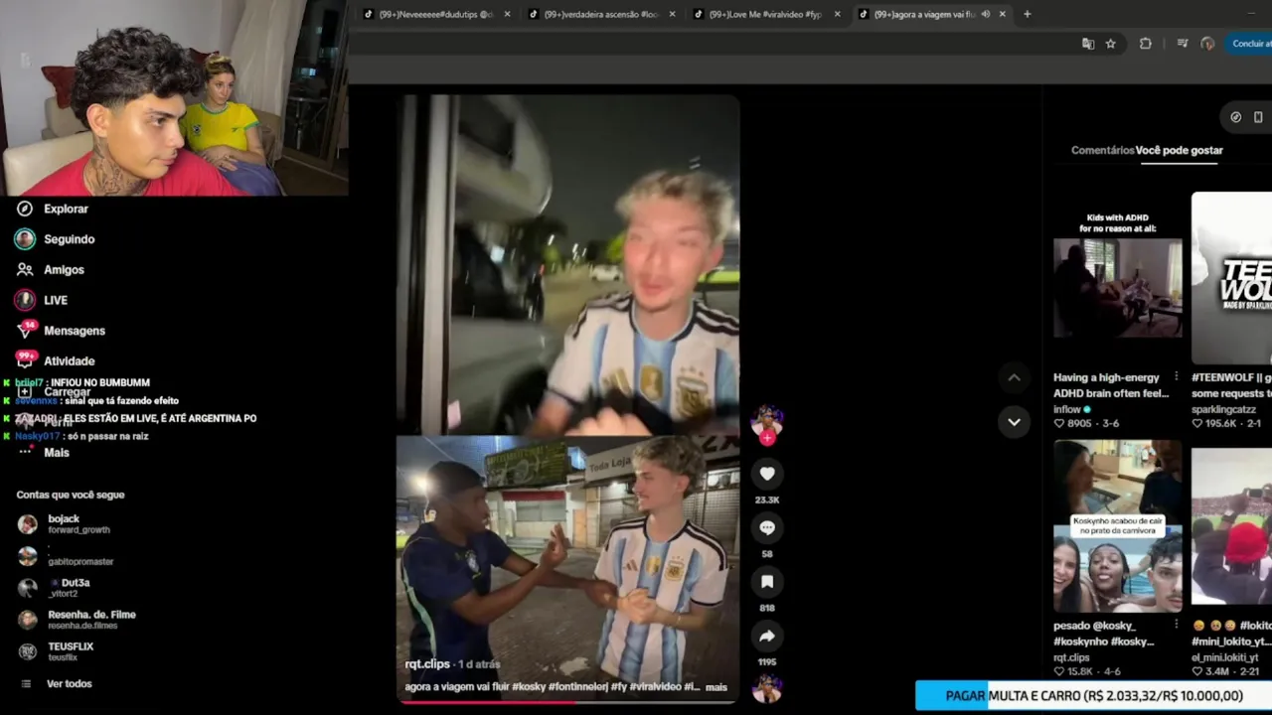Close the 'Neveeeeee#dudutips' tab

coord(507,14)
